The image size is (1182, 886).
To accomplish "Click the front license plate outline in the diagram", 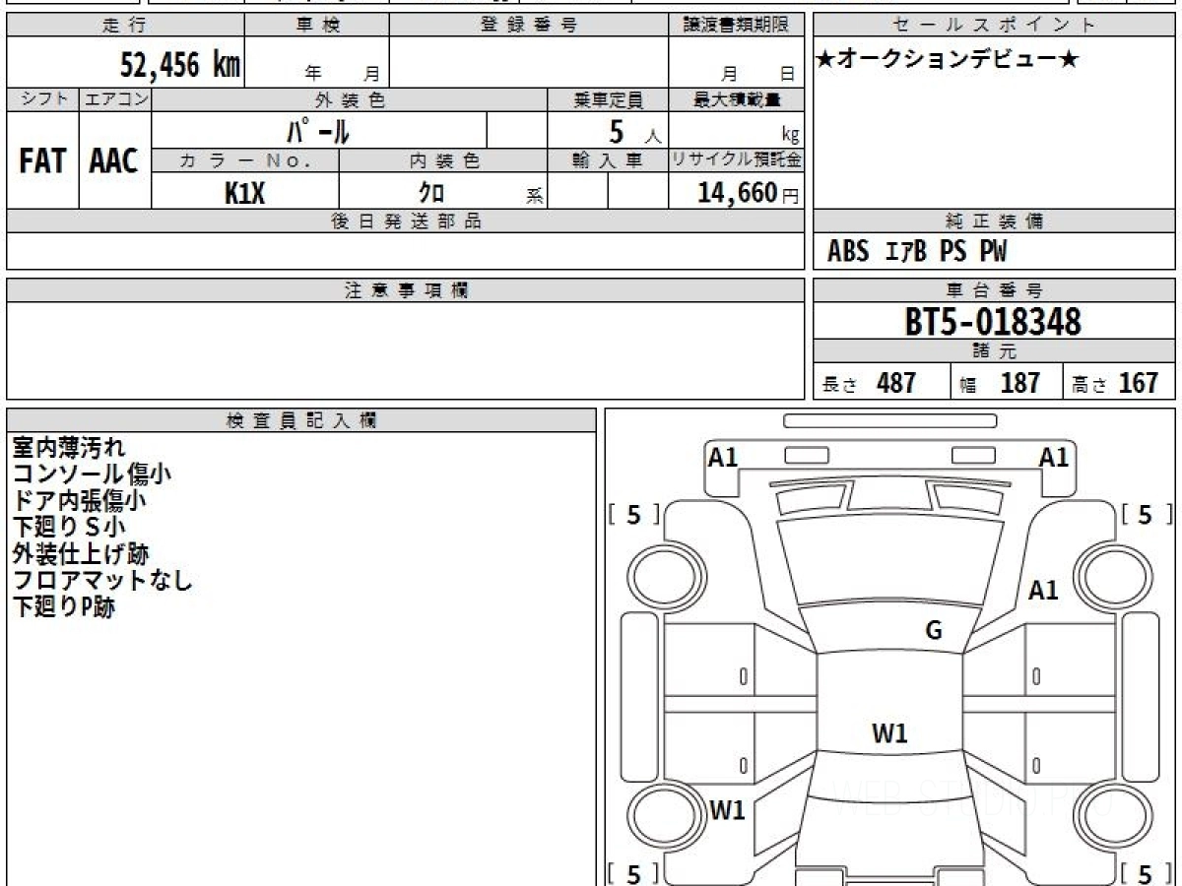I will (x=889, y=421).
